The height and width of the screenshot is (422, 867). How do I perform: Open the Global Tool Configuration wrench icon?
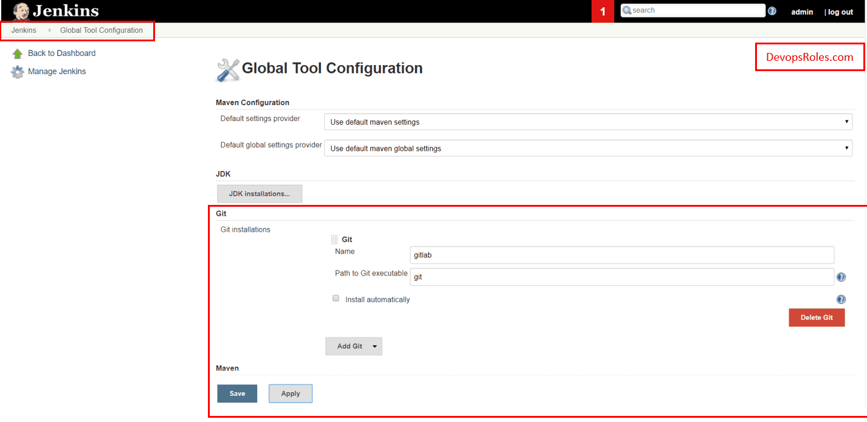coord(227,68)
